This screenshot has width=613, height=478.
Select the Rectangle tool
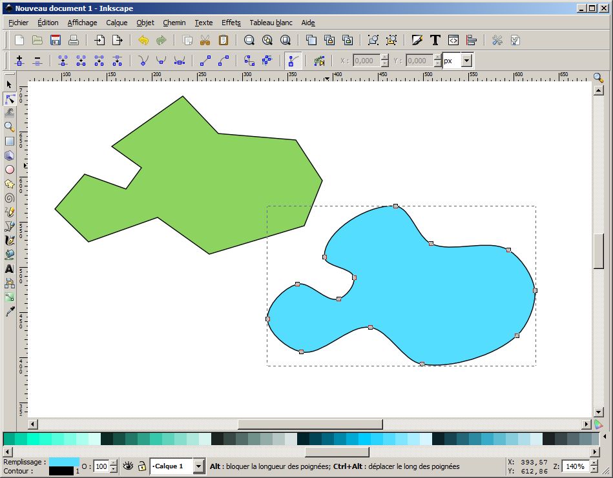[10, 141]
